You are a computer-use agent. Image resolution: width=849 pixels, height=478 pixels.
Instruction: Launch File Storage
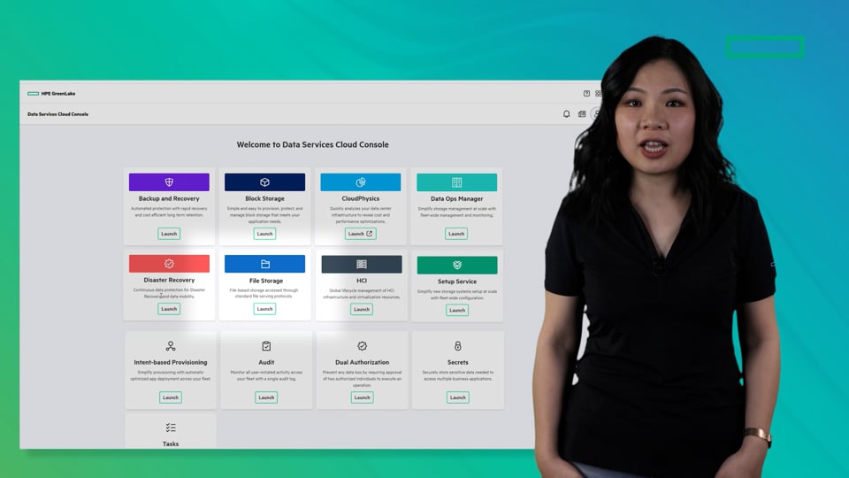pos(264,309)
